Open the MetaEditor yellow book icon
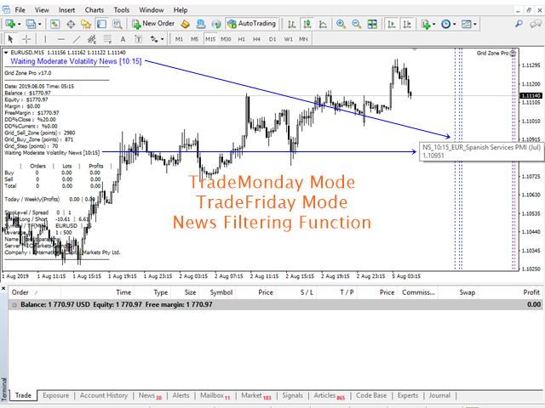 click(186, 24)
